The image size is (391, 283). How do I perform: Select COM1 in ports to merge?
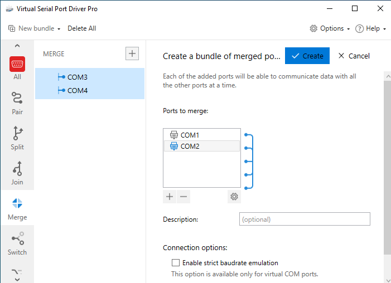coord(202,135)
